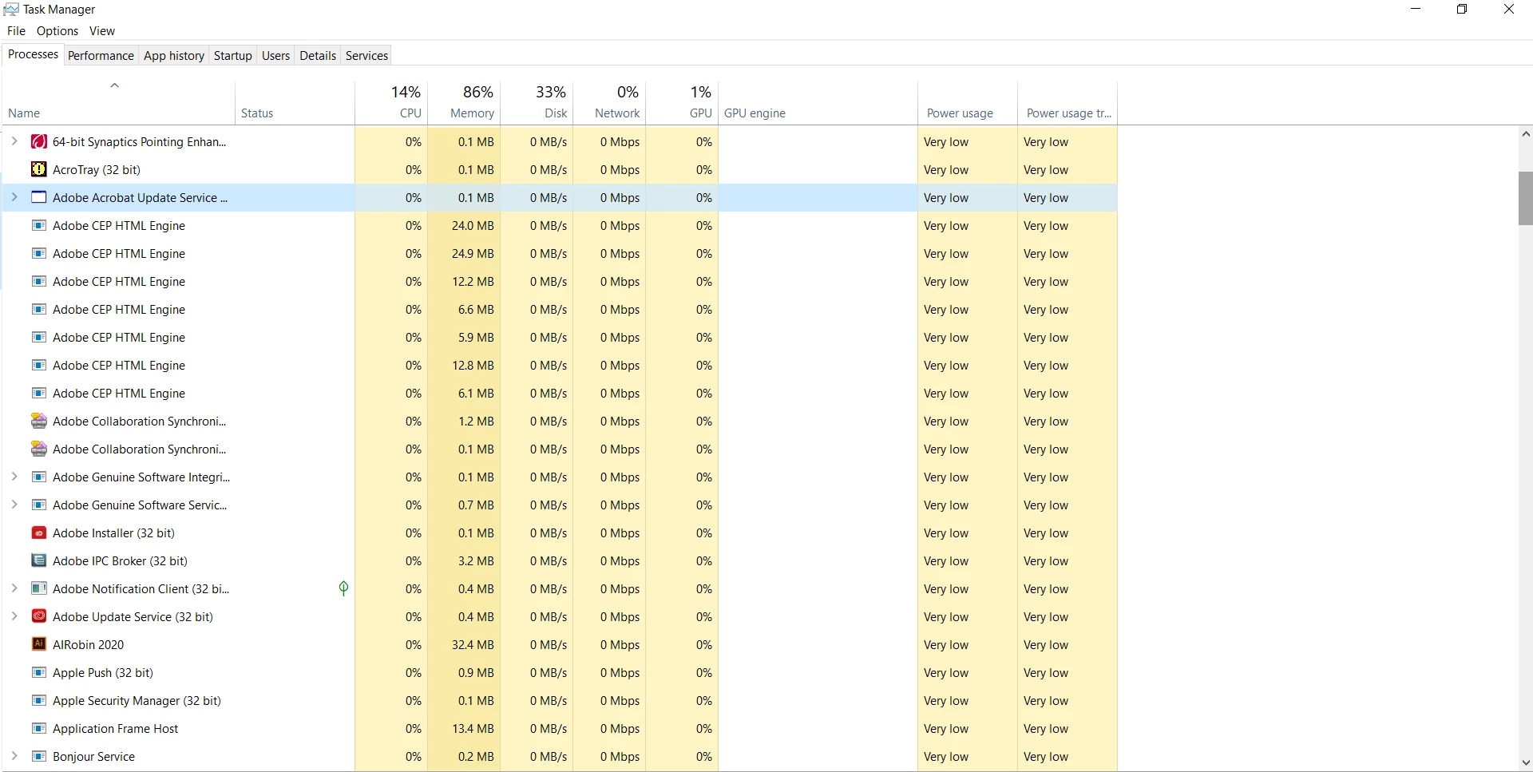
Task: Switch to the Startup tab
Action: point(233,56)
